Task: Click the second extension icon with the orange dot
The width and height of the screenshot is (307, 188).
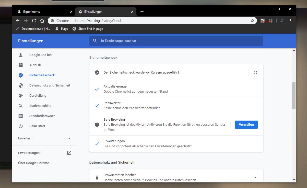Action: coord(271,21)
